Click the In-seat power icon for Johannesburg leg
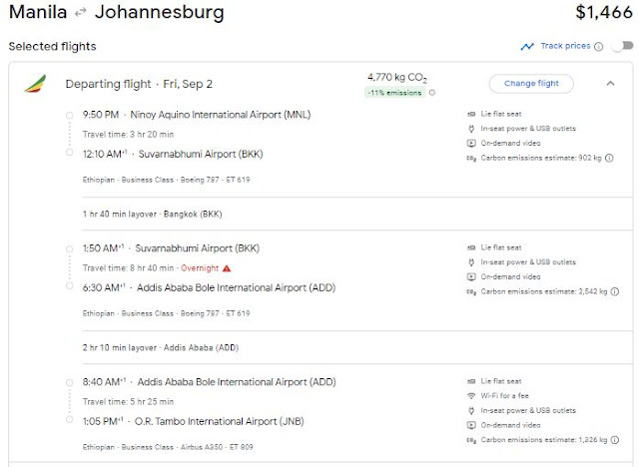Viewport: 639px width, 467px height. (471, 410)
